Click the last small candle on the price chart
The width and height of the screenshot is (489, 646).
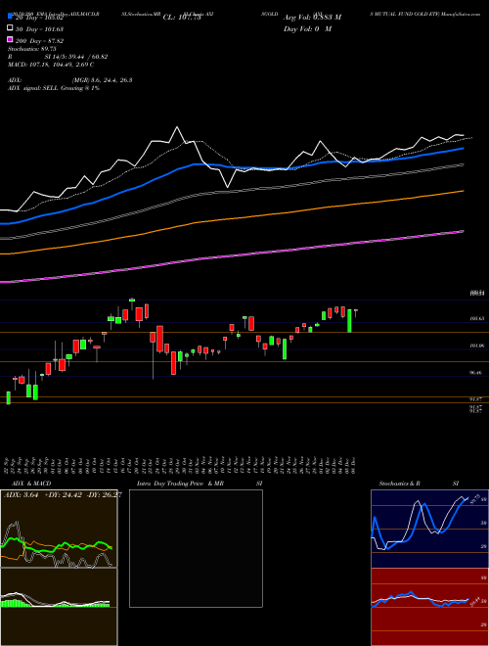coord(356,313)
